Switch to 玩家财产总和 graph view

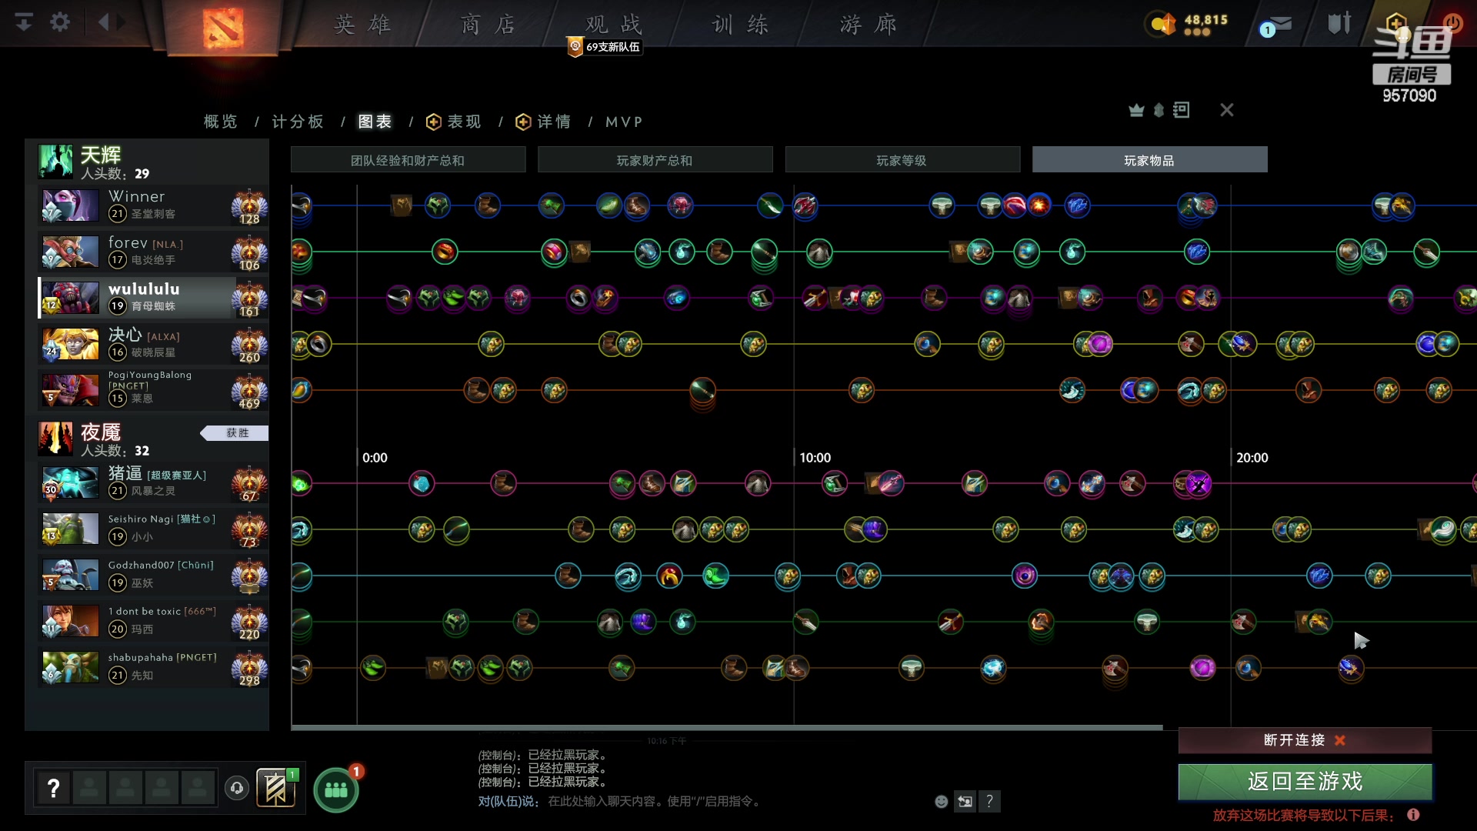pos(655,160)
